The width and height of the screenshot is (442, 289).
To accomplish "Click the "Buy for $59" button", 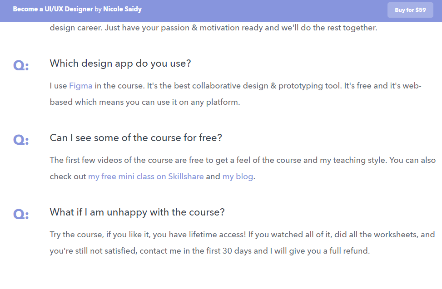I will coord(410,10).
